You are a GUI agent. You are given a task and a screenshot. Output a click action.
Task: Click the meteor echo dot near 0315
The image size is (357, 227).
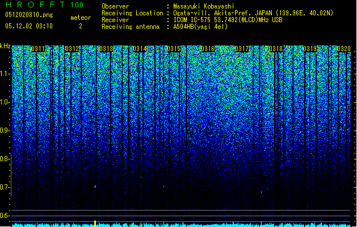tap(163, 187)
